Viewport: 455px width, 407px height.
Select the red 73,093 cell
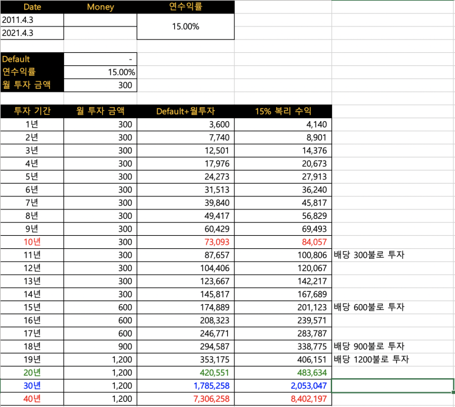[x=185, y=242]
